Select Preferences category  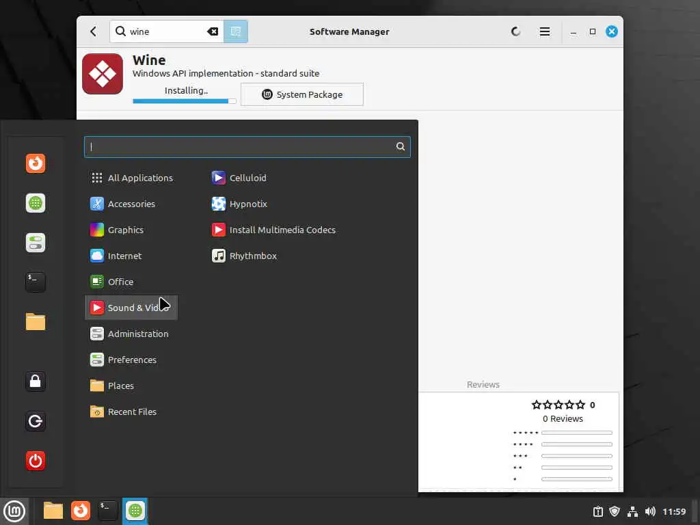(131, 360)
